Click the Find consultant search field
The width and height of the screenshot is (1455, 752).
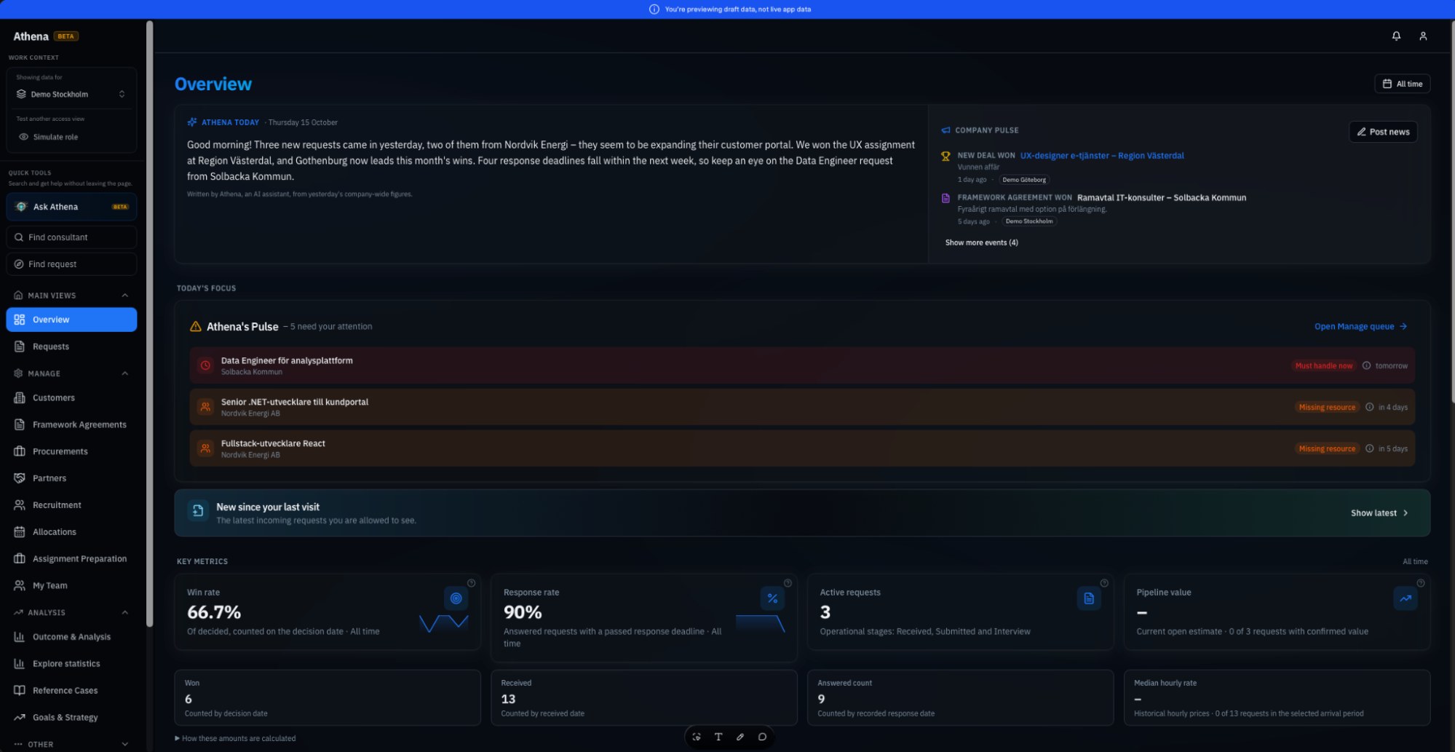point(71,237)
